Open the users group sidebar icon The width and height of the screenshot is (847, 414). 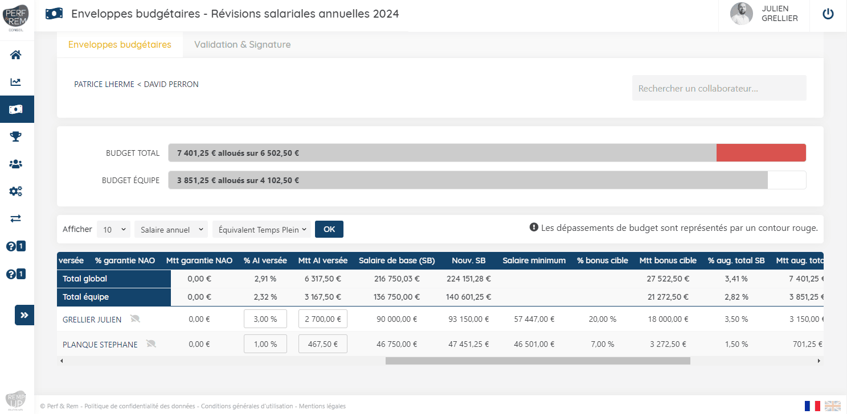tap(16, 164)
